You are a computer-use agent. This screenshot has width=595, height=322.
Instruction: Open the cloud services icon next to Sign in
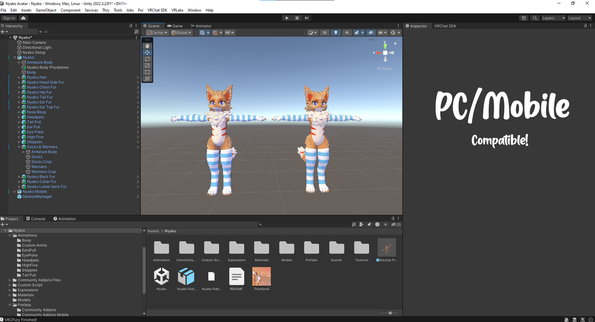(23, 18)
